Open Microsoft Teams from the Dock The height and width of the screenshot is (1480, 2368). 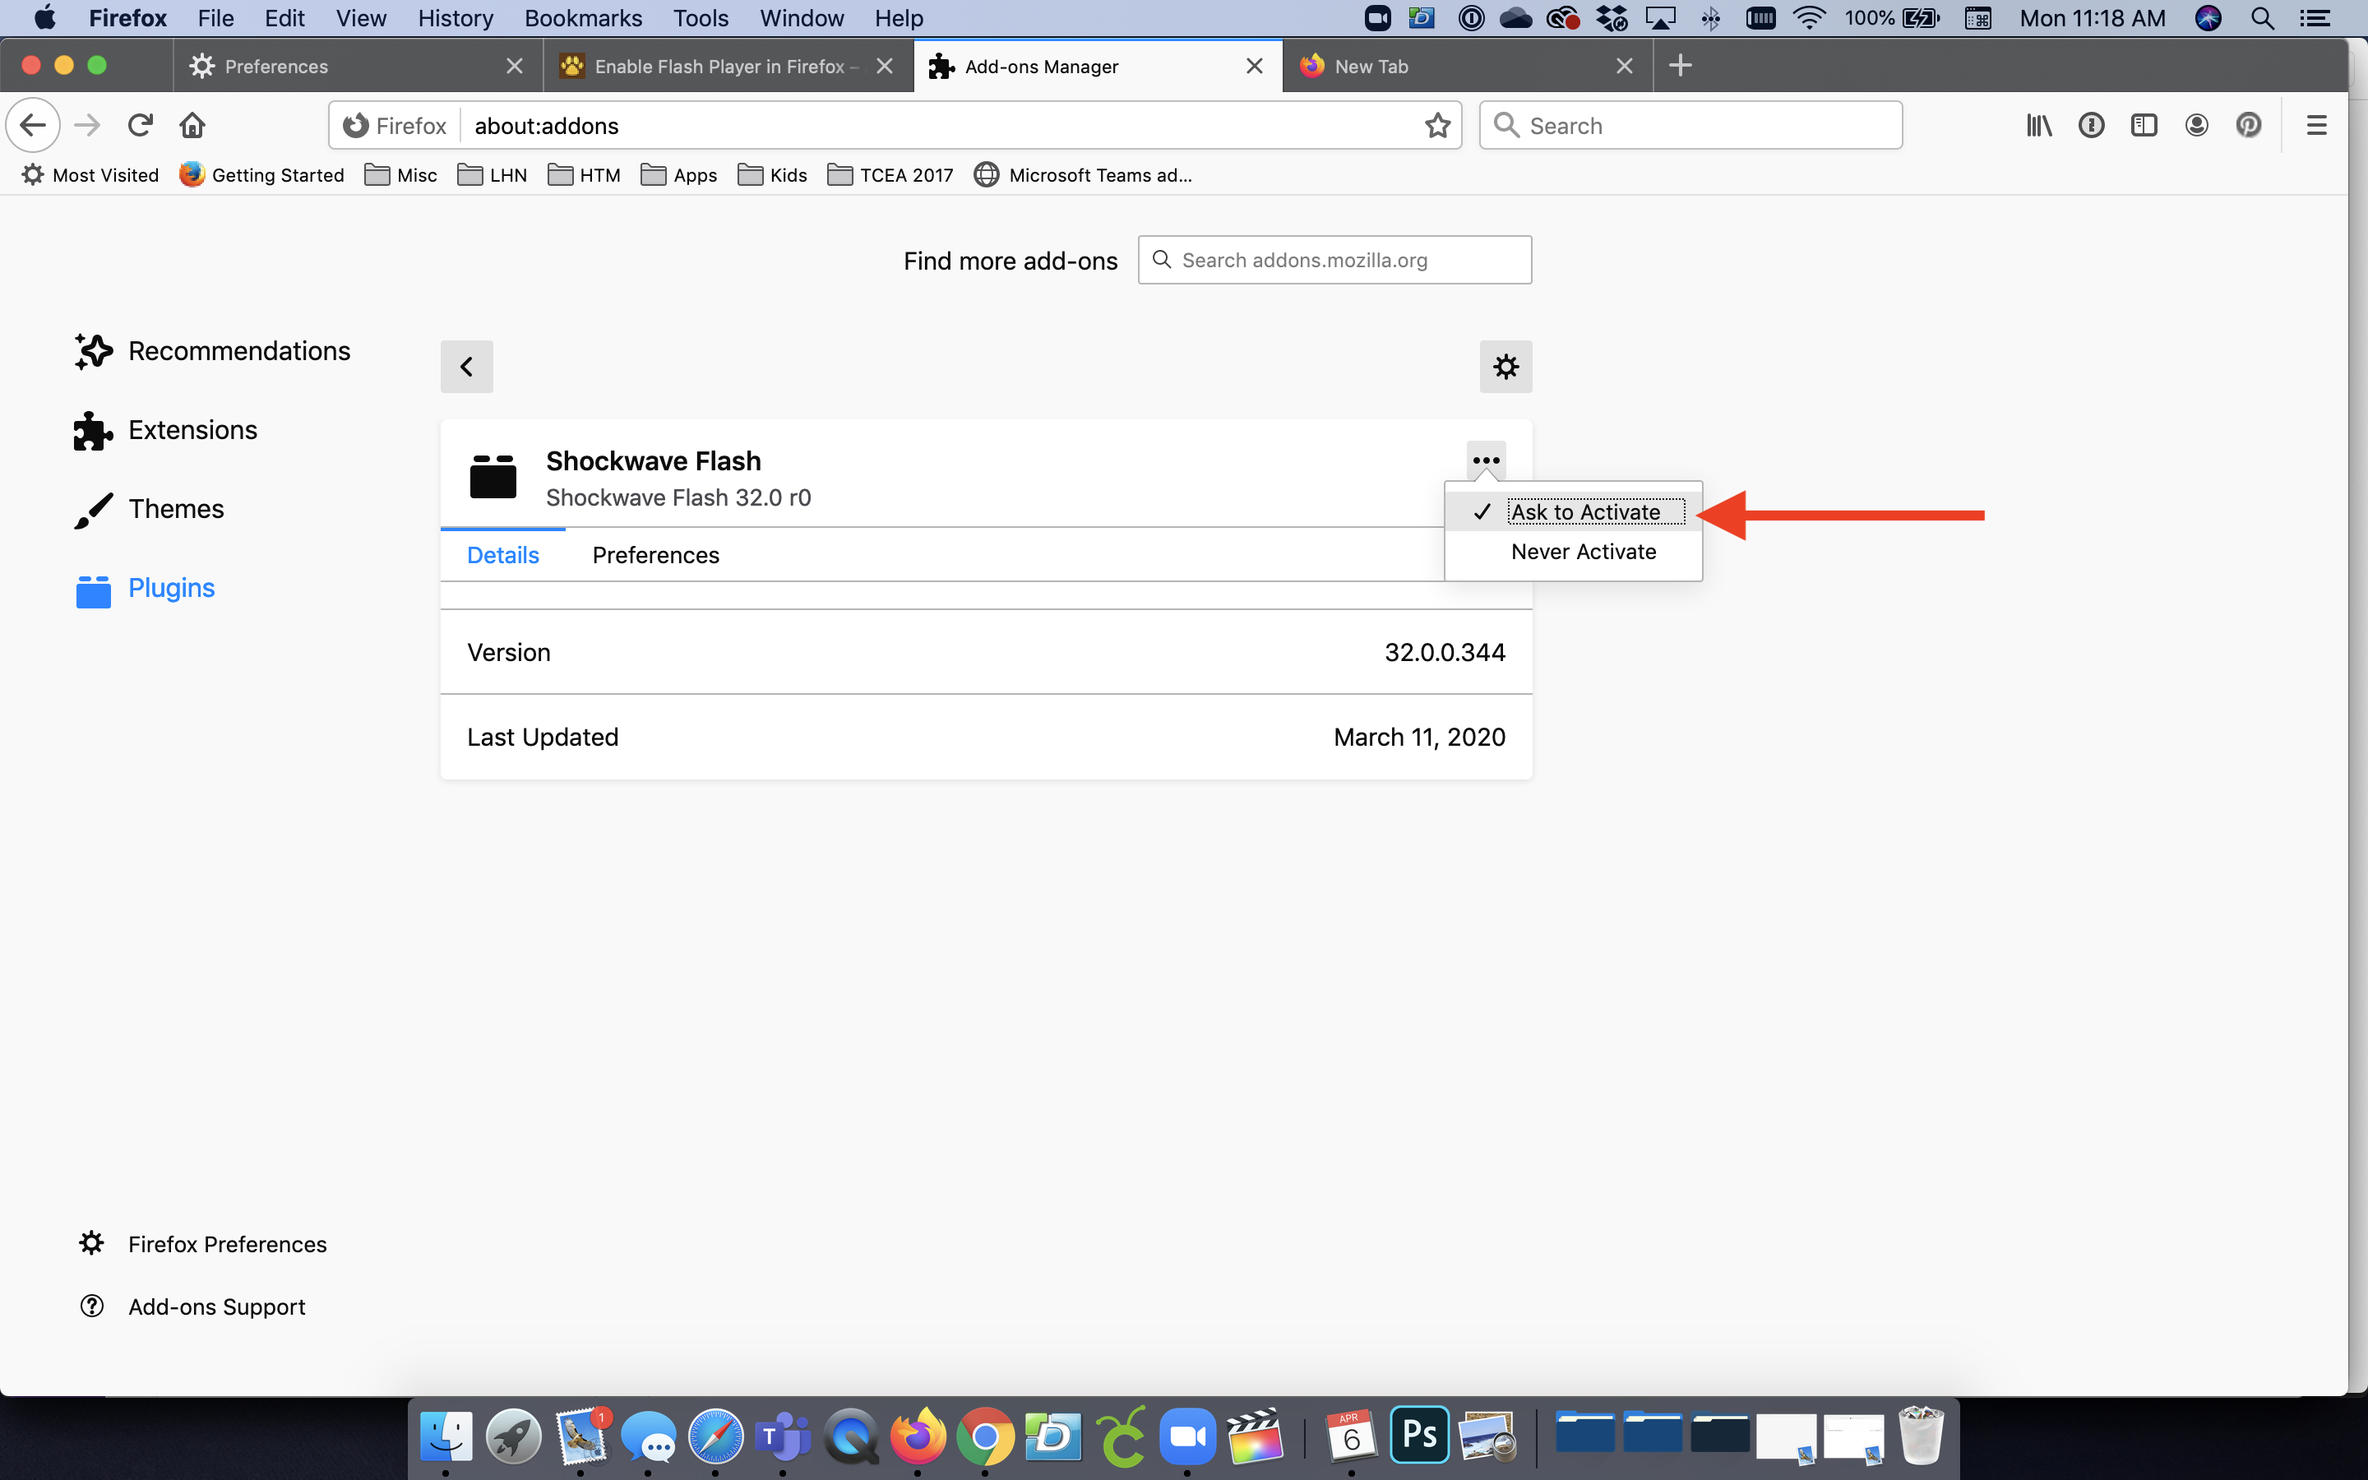(783, 1437)
